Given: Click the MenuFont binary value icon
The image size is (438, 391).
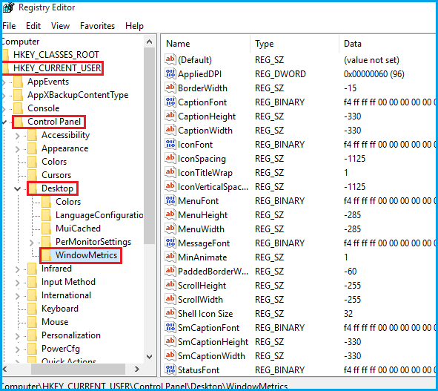Looking at the screenshot, I should [170, 200].
